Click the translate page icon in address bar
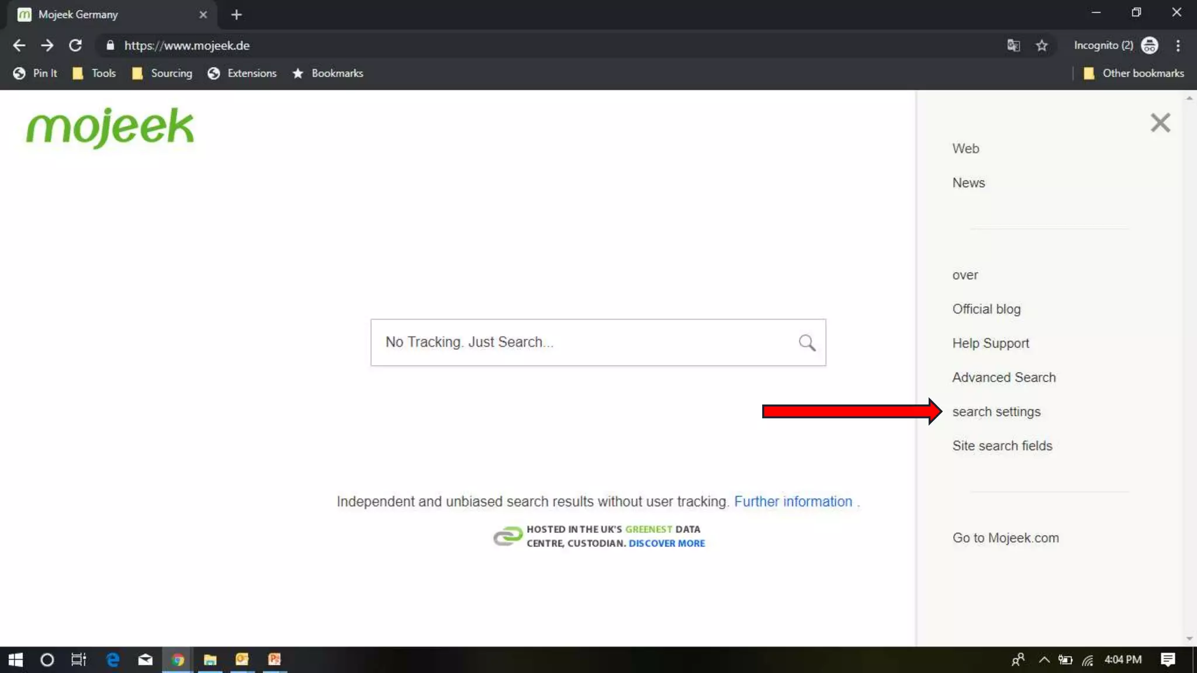 coord(1013,46)
